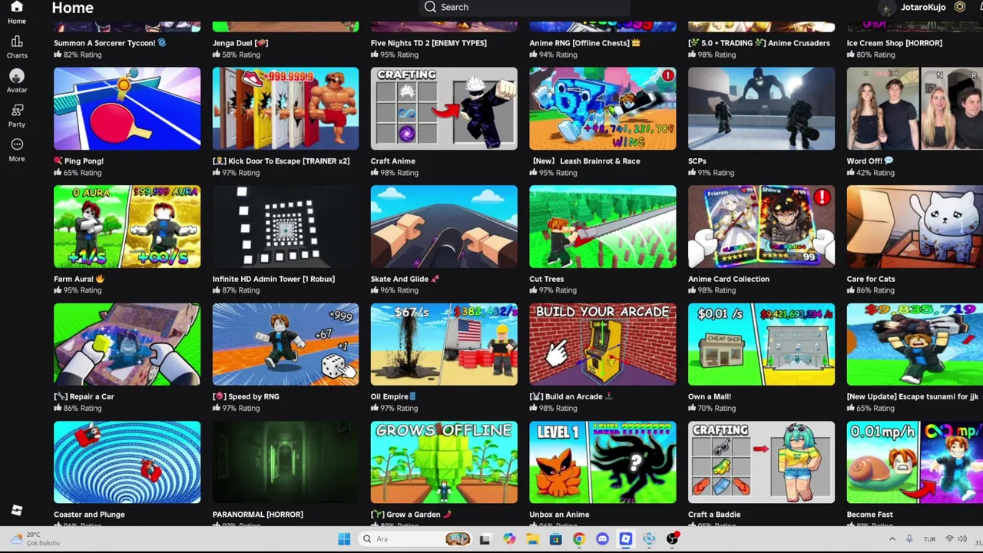
Task: Open the Care for Cats thumbnail
Action: point(915,227)
